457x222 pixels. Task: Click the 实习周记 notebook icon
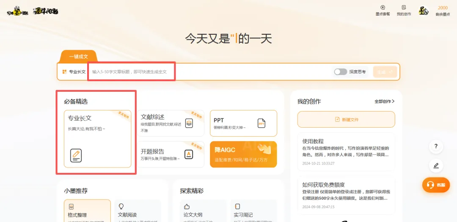click(x=237, y=206)
